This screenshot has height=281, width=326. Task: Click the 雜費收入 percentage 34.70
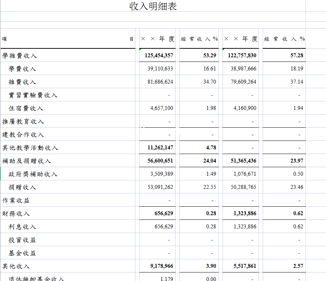(x=210, y=82)
